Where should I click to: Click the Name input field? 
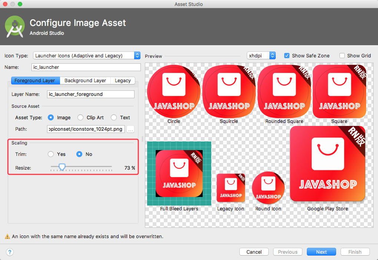click(86, 67)
